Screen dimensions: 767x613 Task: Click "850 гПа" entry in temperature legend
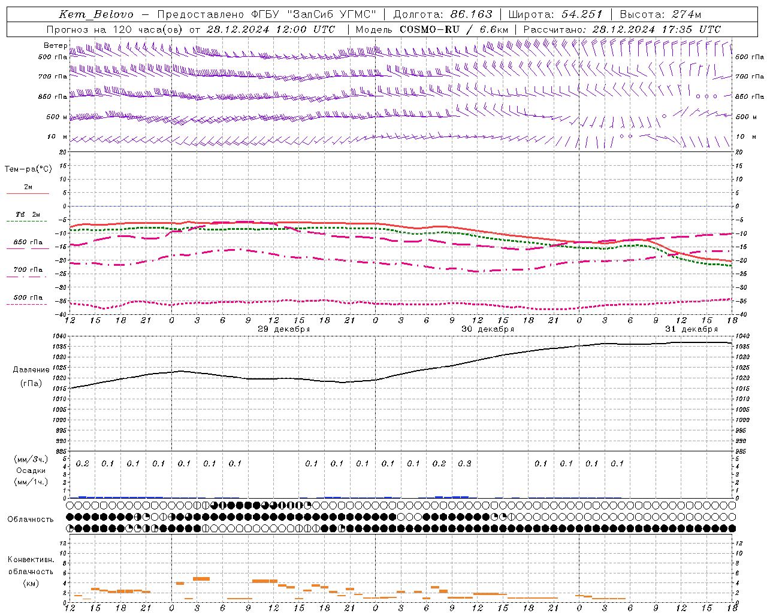tap(28, 242)
